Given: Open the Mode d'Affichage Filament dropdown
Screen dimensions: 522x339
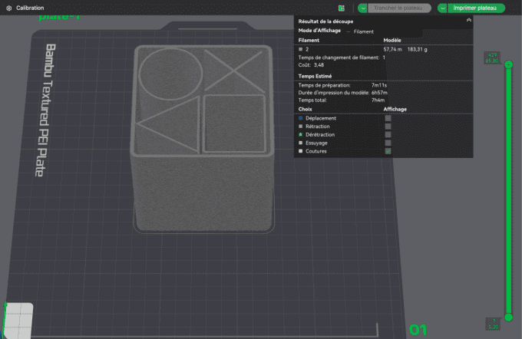Looking at the screenshot, I should [363, 31].
